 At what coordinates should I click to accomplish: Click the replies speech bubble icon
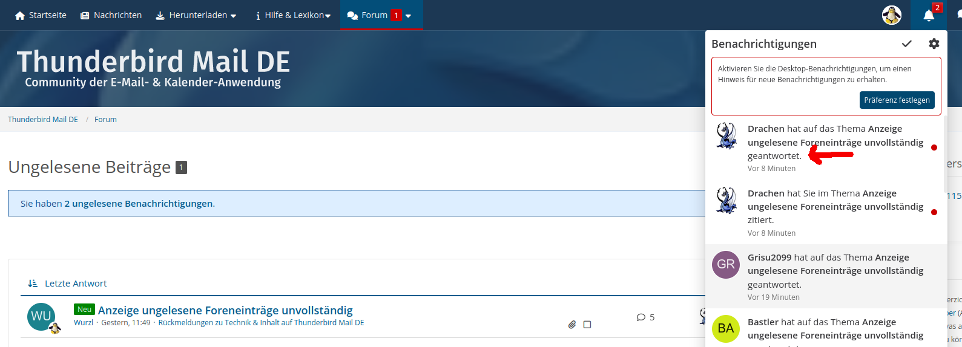point(641,317)
